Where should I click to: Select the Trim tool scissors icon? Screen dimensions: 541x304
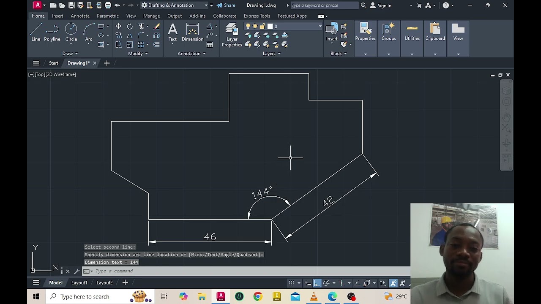point(141,26)
